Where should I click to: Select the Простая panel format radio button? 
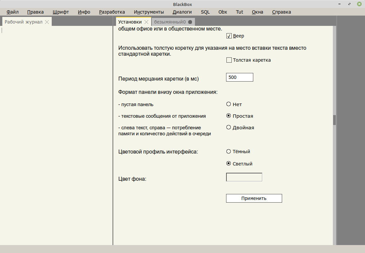click(x=228, y=116)
